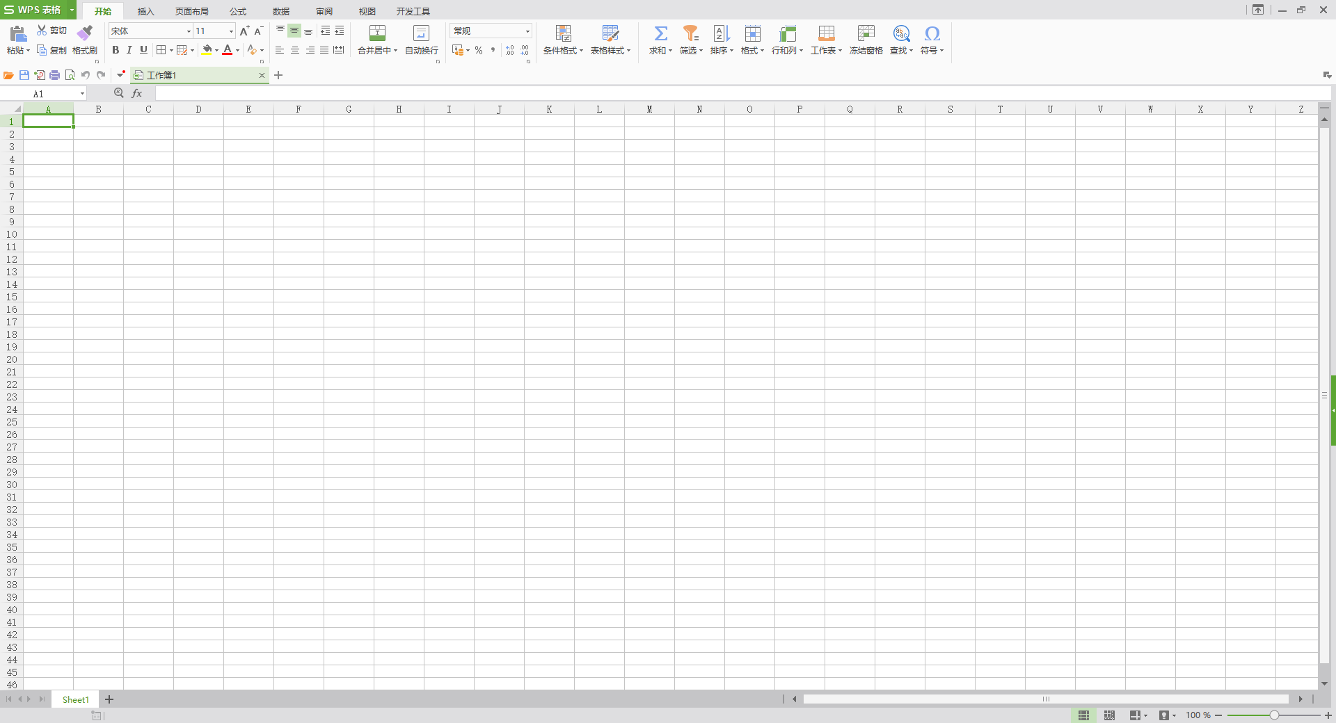Click the Filter (筛选) funnel icon
Image resolution: width=1336 pixels, height=723 pixels.
690,33
